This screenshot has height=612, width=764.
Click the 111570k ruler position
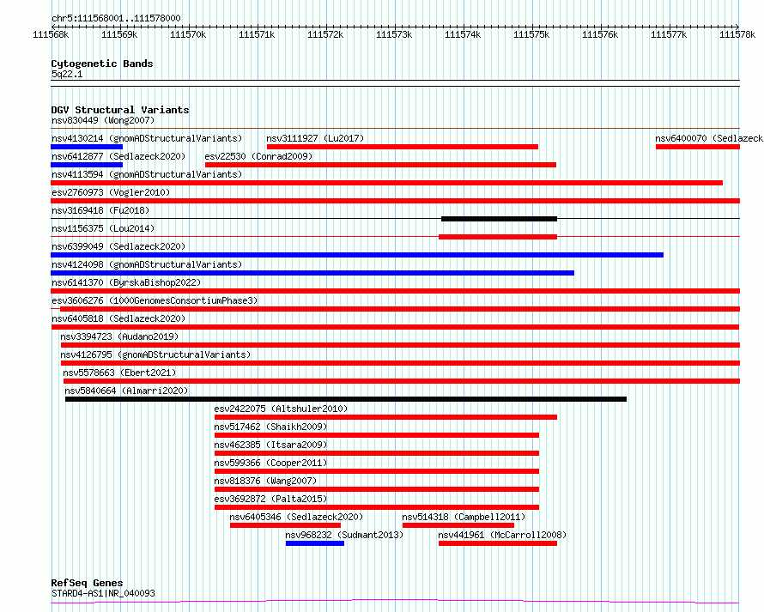(x=188, y=34)
